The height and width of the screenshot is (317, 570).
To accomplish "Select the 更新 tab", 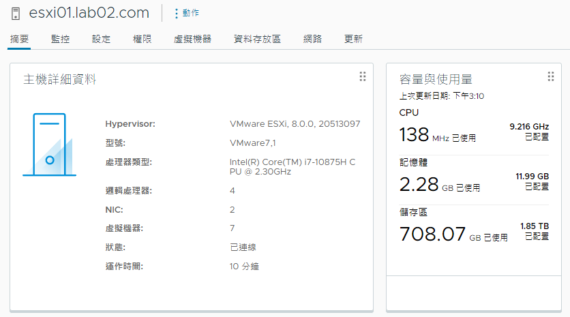I will pyautogui.click(x=353, y=39).
